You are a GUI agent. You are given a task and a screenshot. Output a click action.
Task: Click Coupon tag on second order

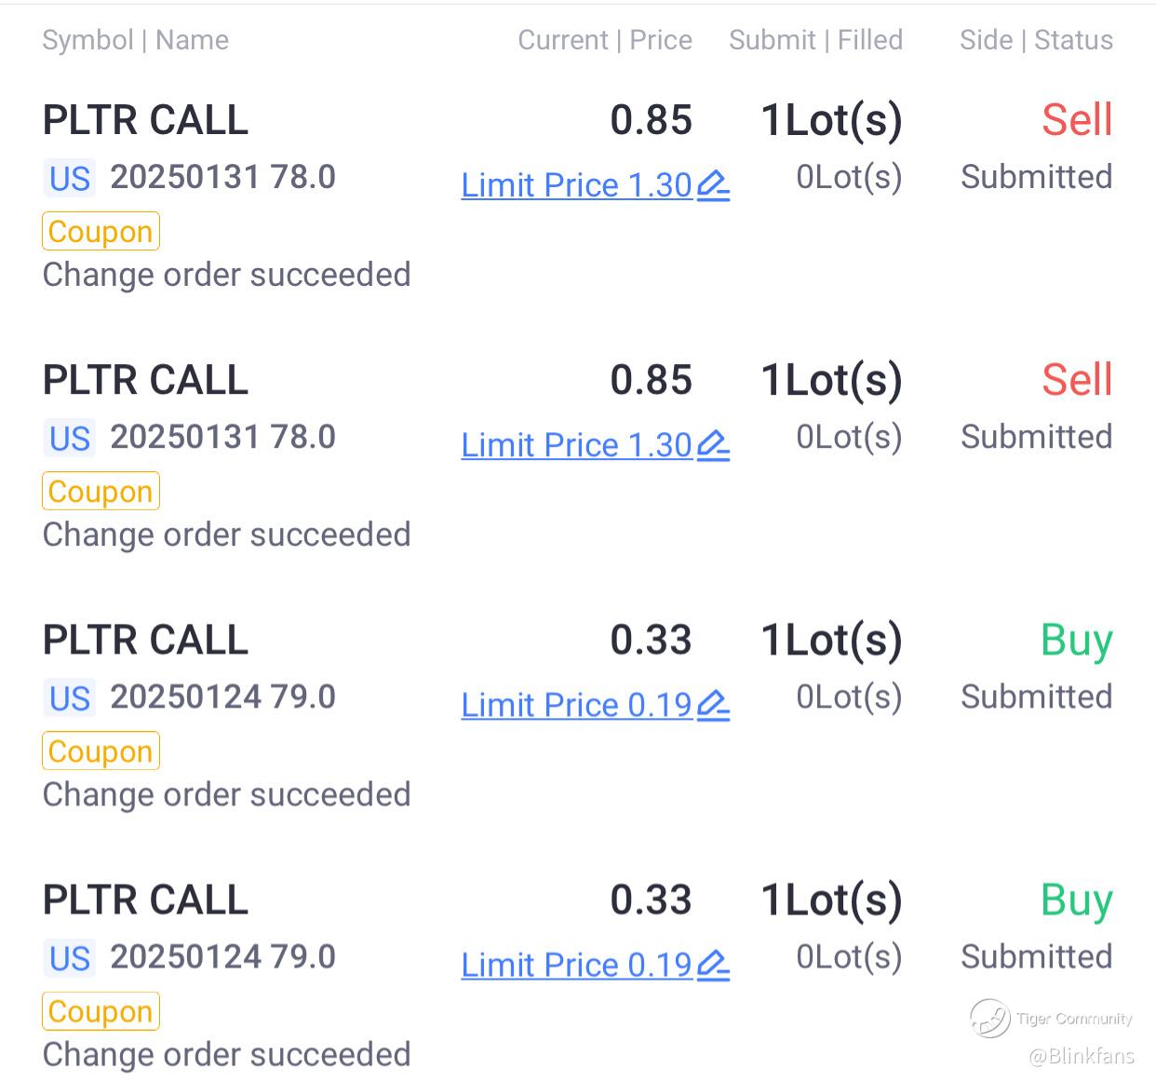(x=101, y=491)
